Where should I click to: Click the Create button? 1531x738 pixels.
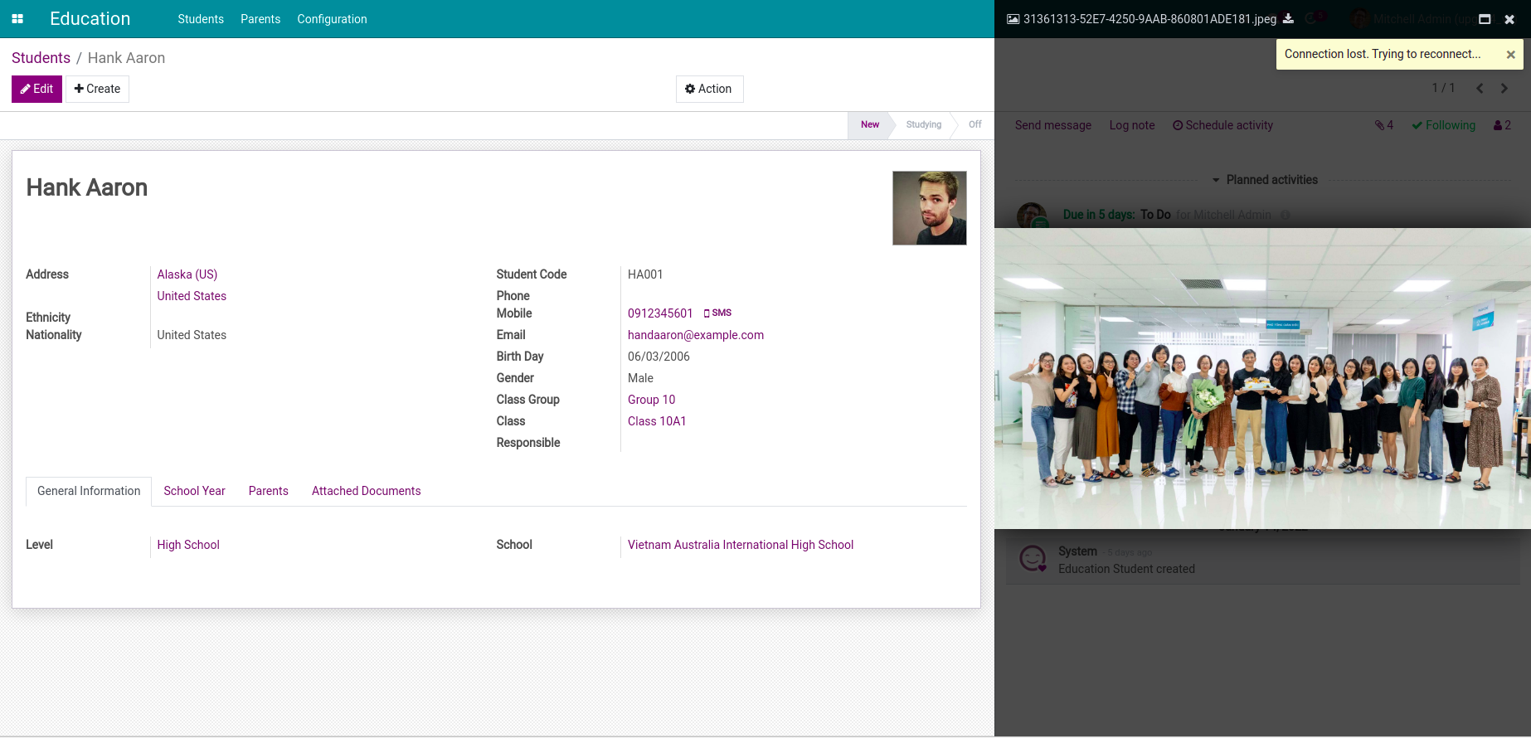click(x=97, y=89)
